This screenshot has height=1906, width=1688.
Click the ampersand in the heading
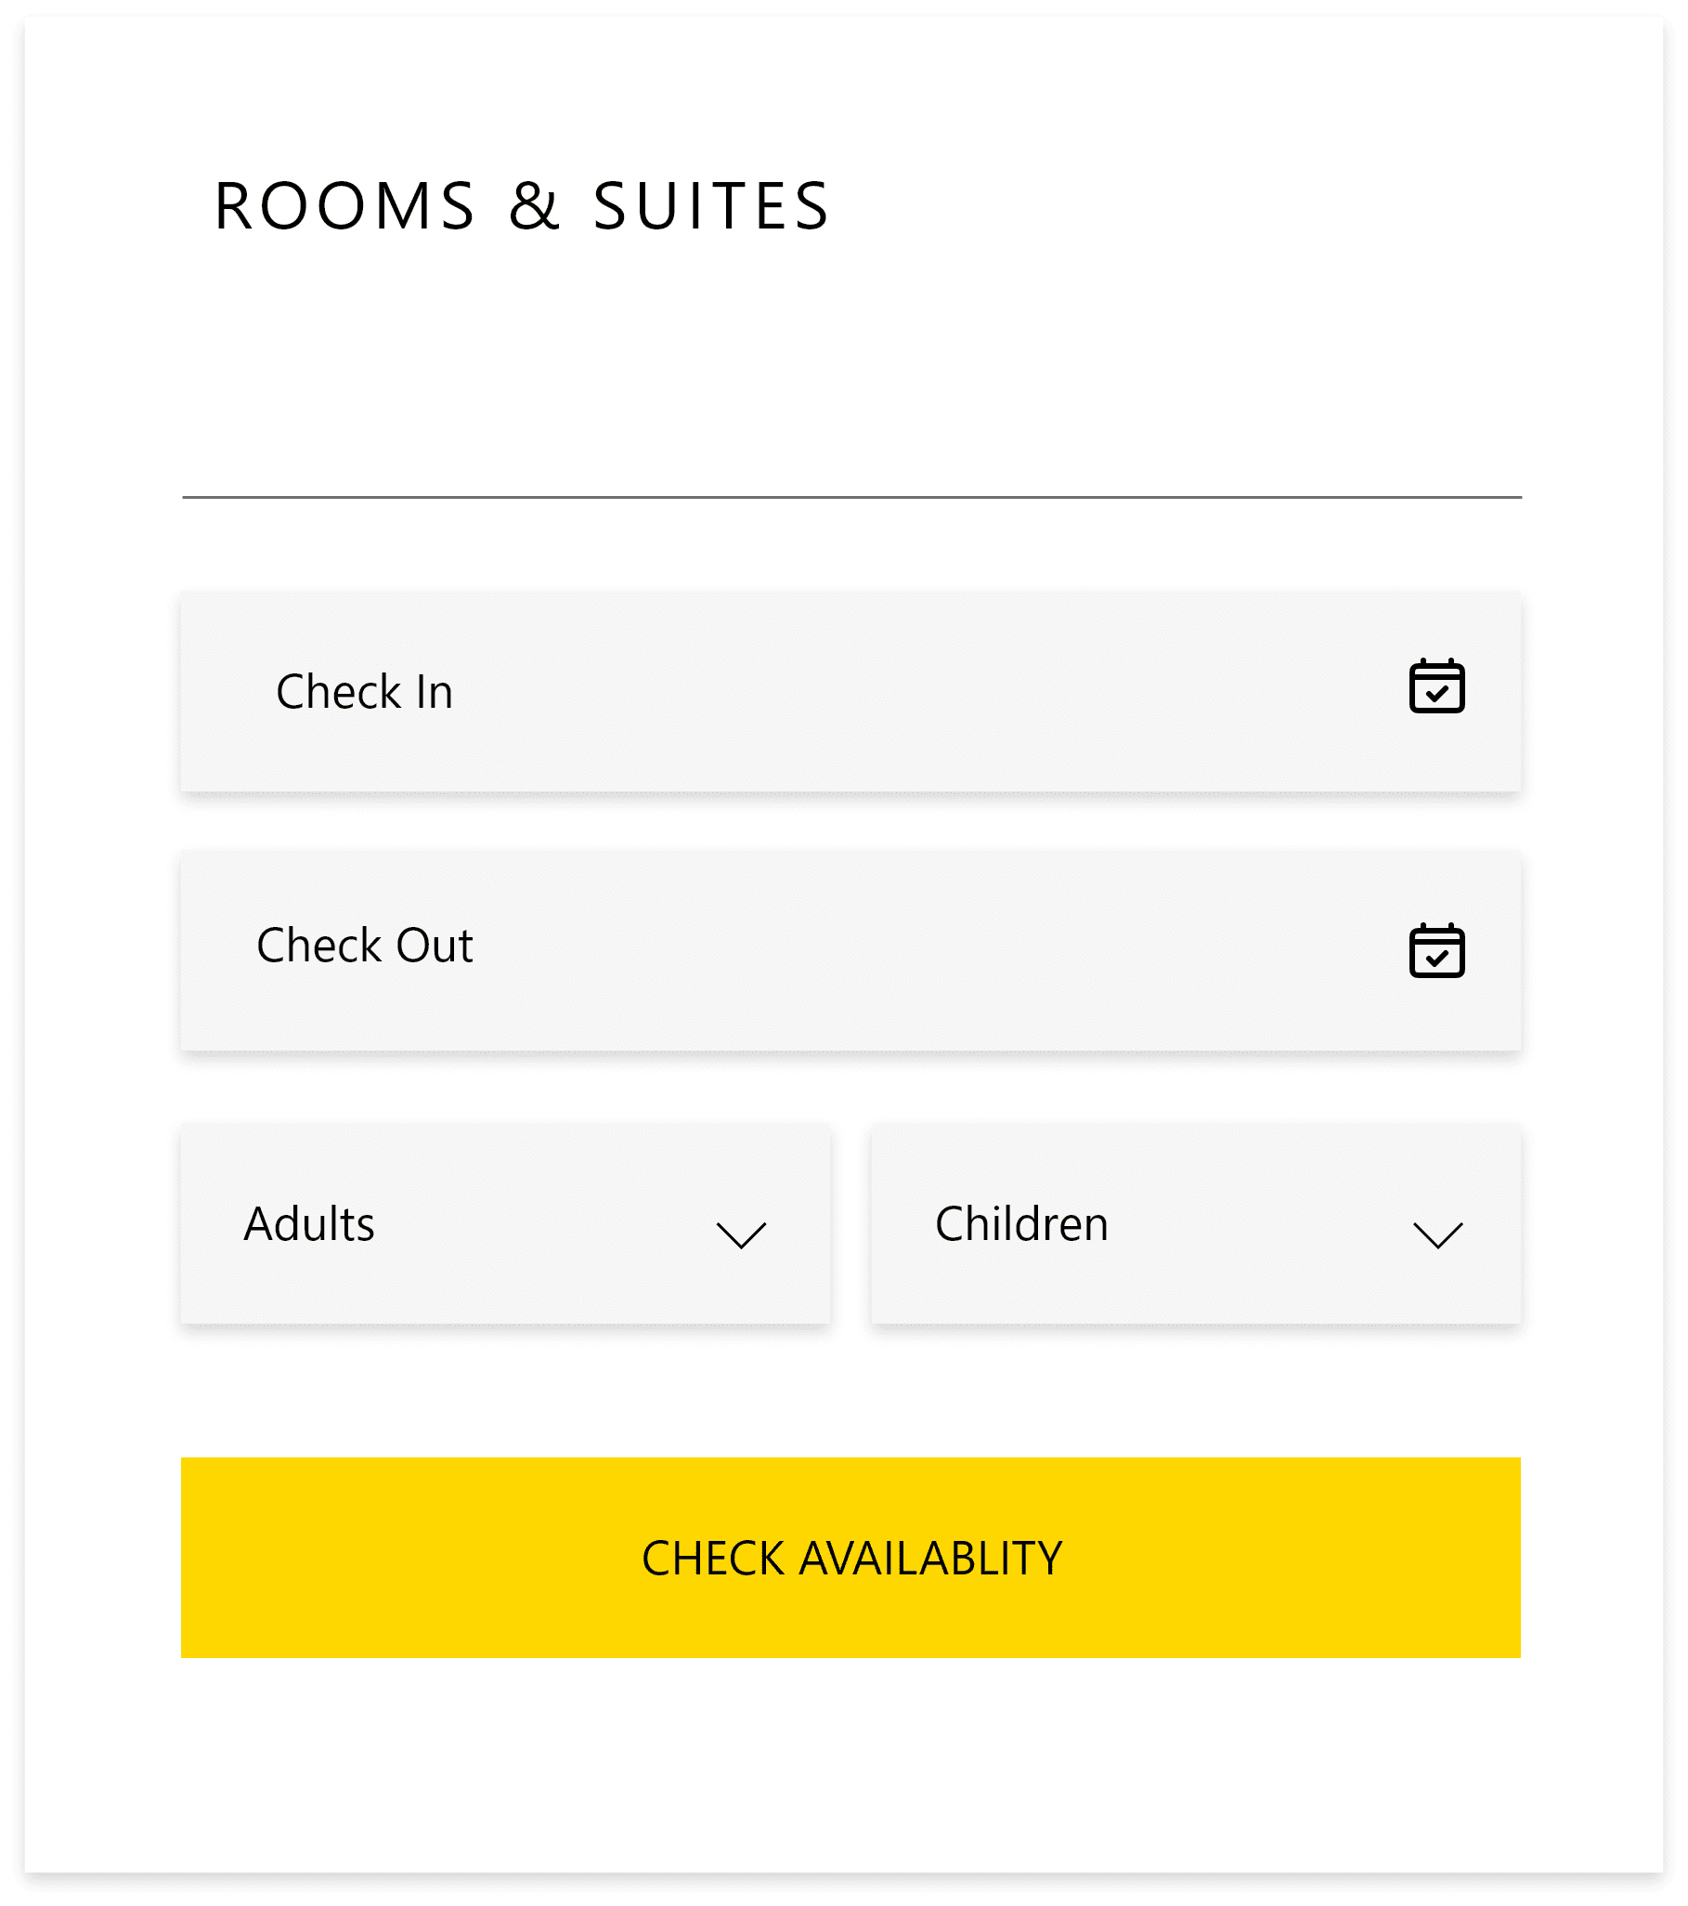tap(534, 206)
